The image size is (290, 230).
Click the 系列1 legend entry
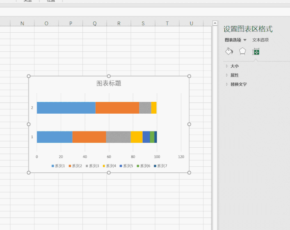(x=58, y=166)
